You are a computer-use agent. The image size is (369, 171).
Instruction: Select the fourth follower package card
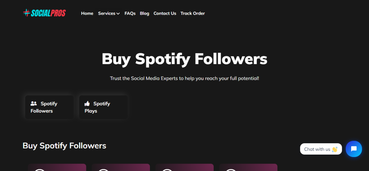248,168
